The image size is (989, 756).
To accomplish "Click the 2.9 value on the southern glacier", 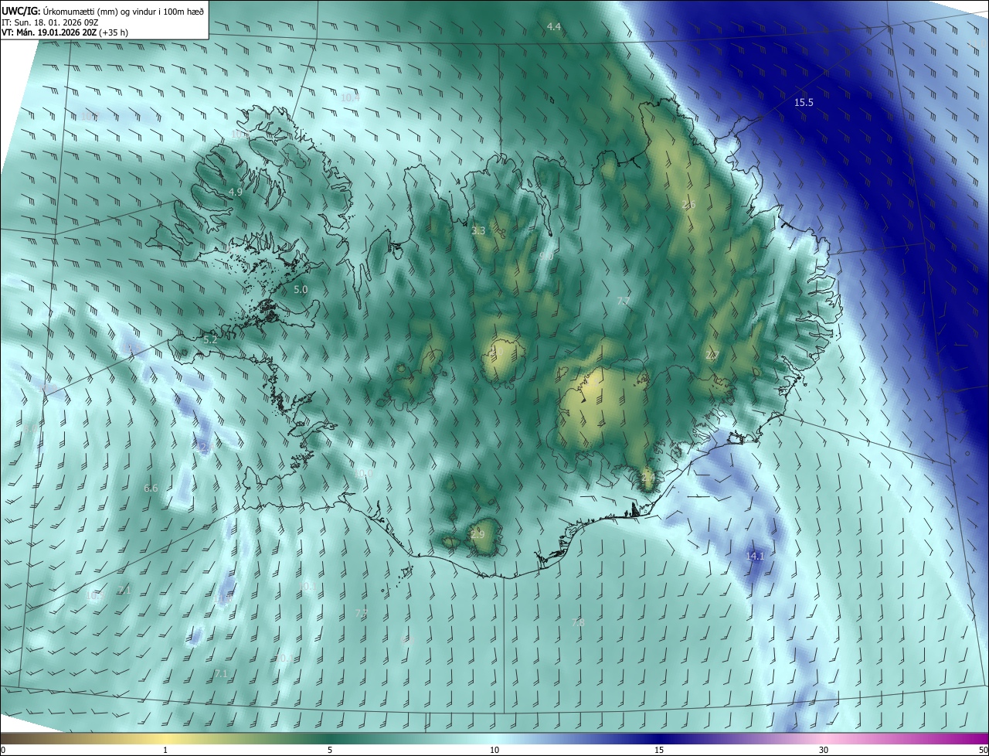I will (x=478, y=535).
